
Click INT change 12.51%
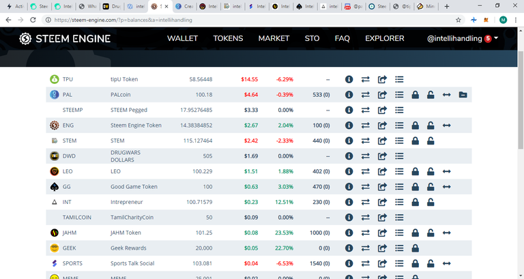click(x=284, y=202)
